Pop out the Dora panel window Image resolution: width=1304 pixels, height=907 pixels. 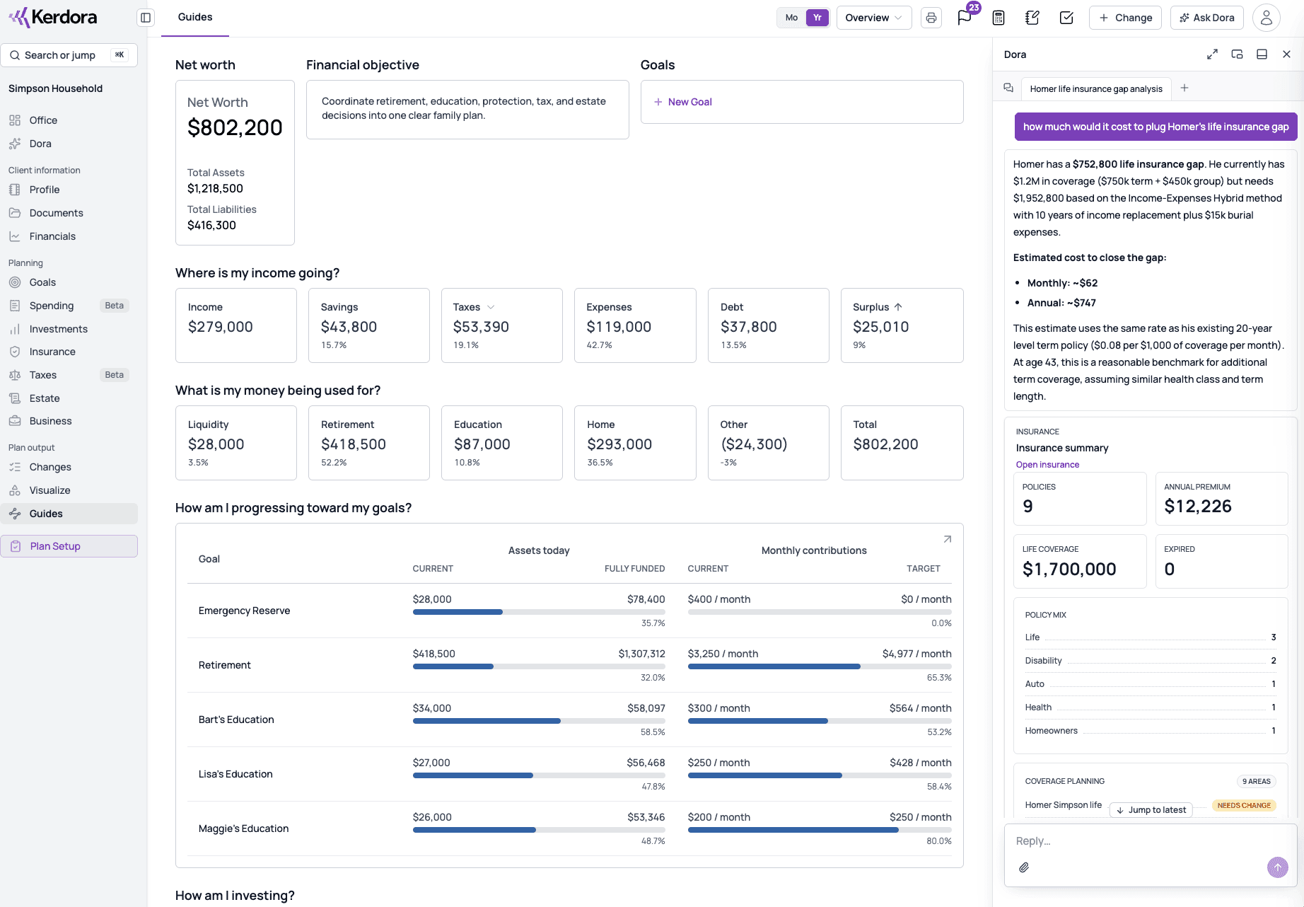point(1237,54)
